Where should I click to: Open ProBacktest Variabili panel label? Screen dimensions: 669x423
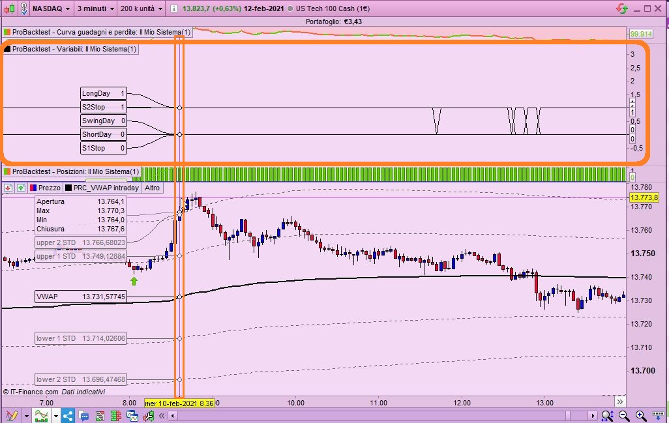coord(71,49)
